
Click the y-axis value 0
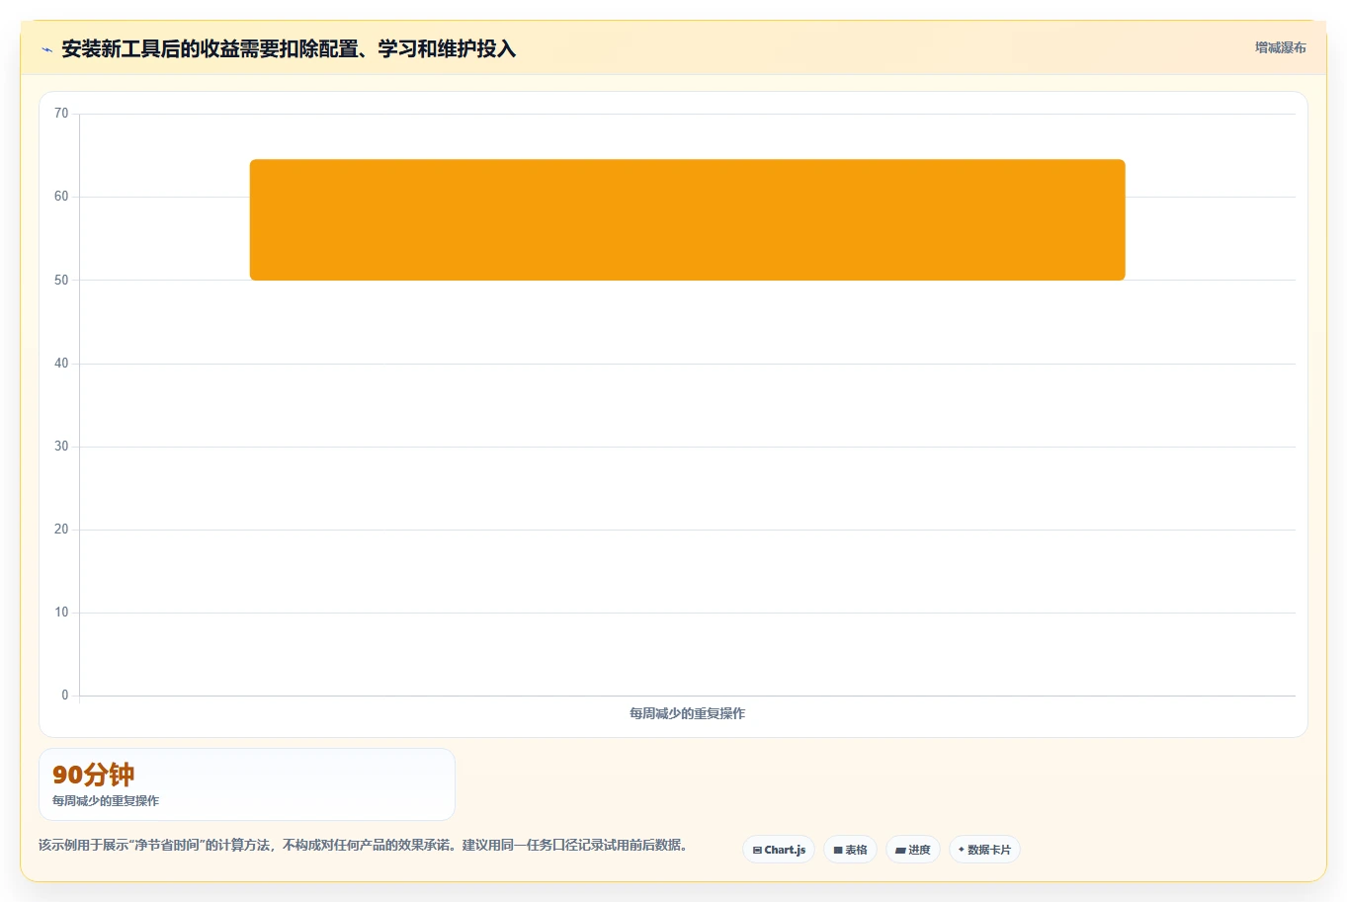coord(65,696)
